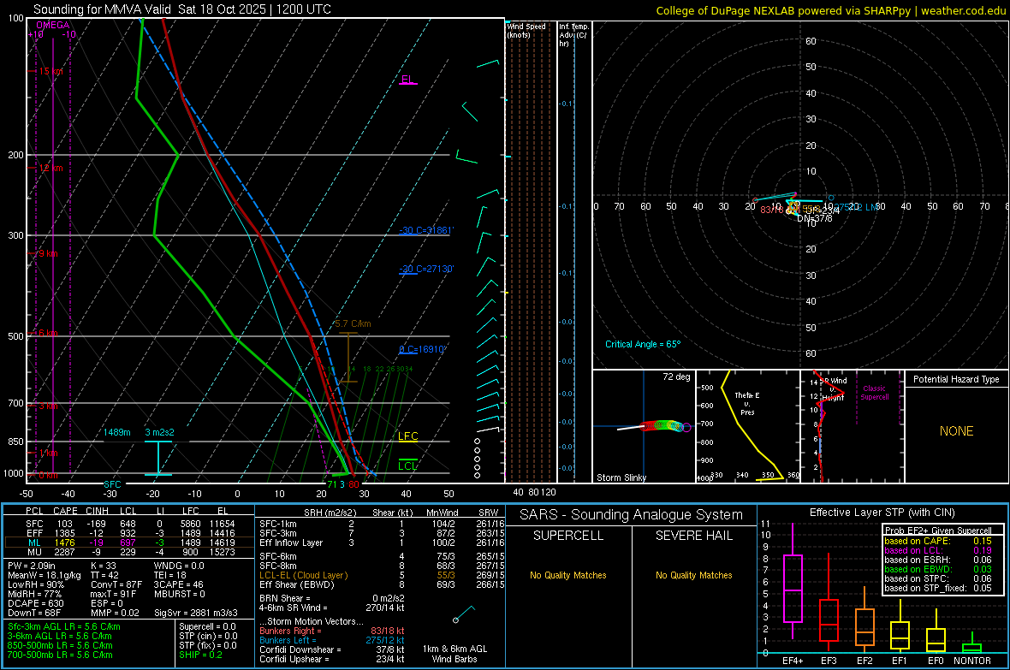1010x670 pixels.
Task: Click the 'Potential Hazard Type' header
Action: (956, 379)
